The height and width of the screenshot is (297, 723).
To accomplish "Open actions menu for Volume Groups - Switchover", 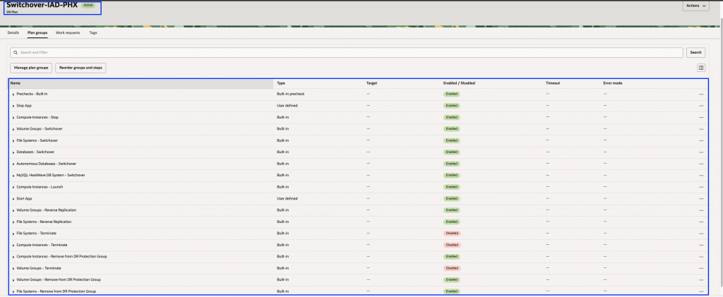I will pyautogui.click(x=701, y=129).
